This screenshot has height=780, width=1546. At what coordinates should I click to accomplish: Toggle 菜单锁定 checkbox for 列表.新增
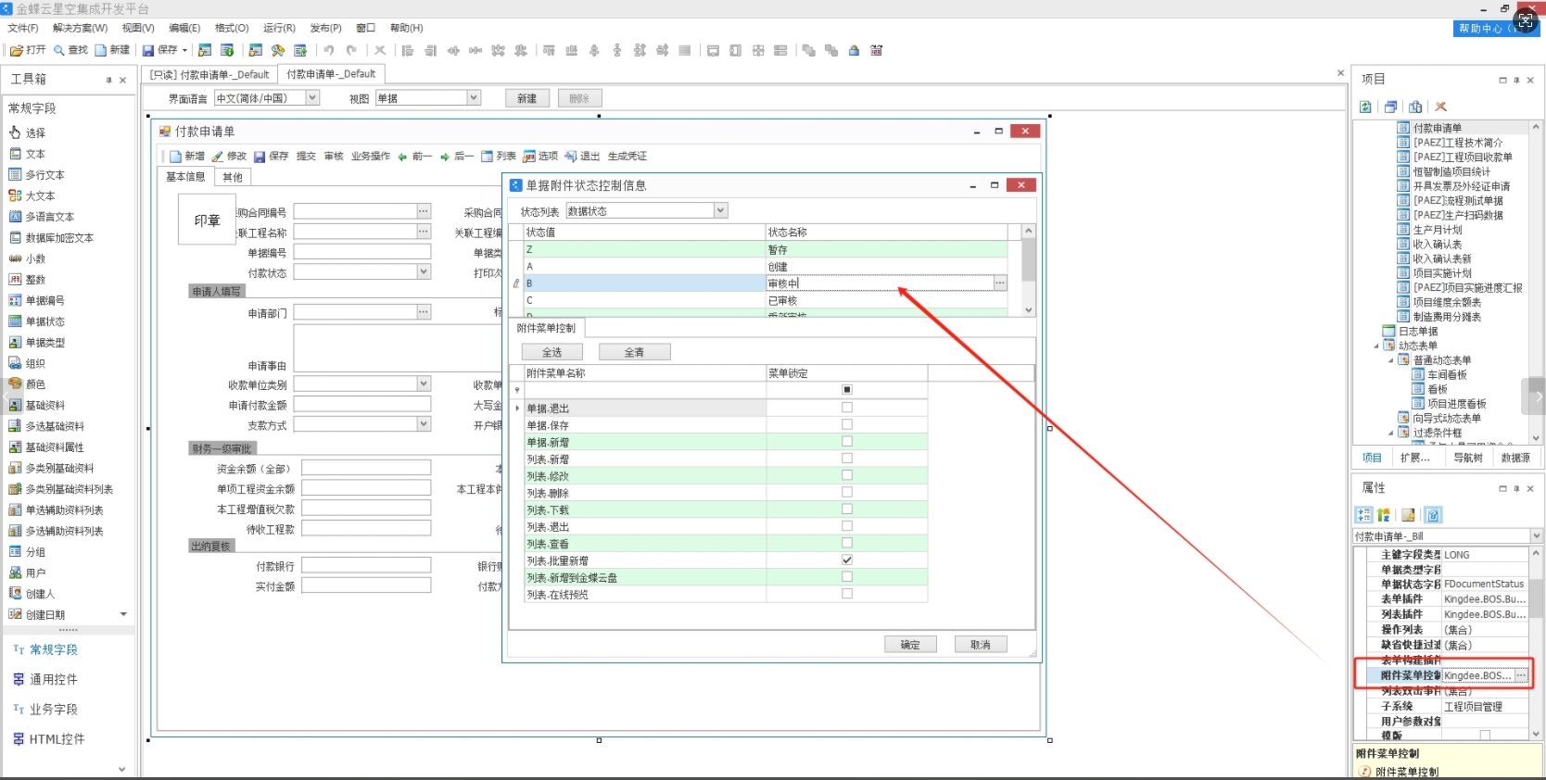coord(846,458)
